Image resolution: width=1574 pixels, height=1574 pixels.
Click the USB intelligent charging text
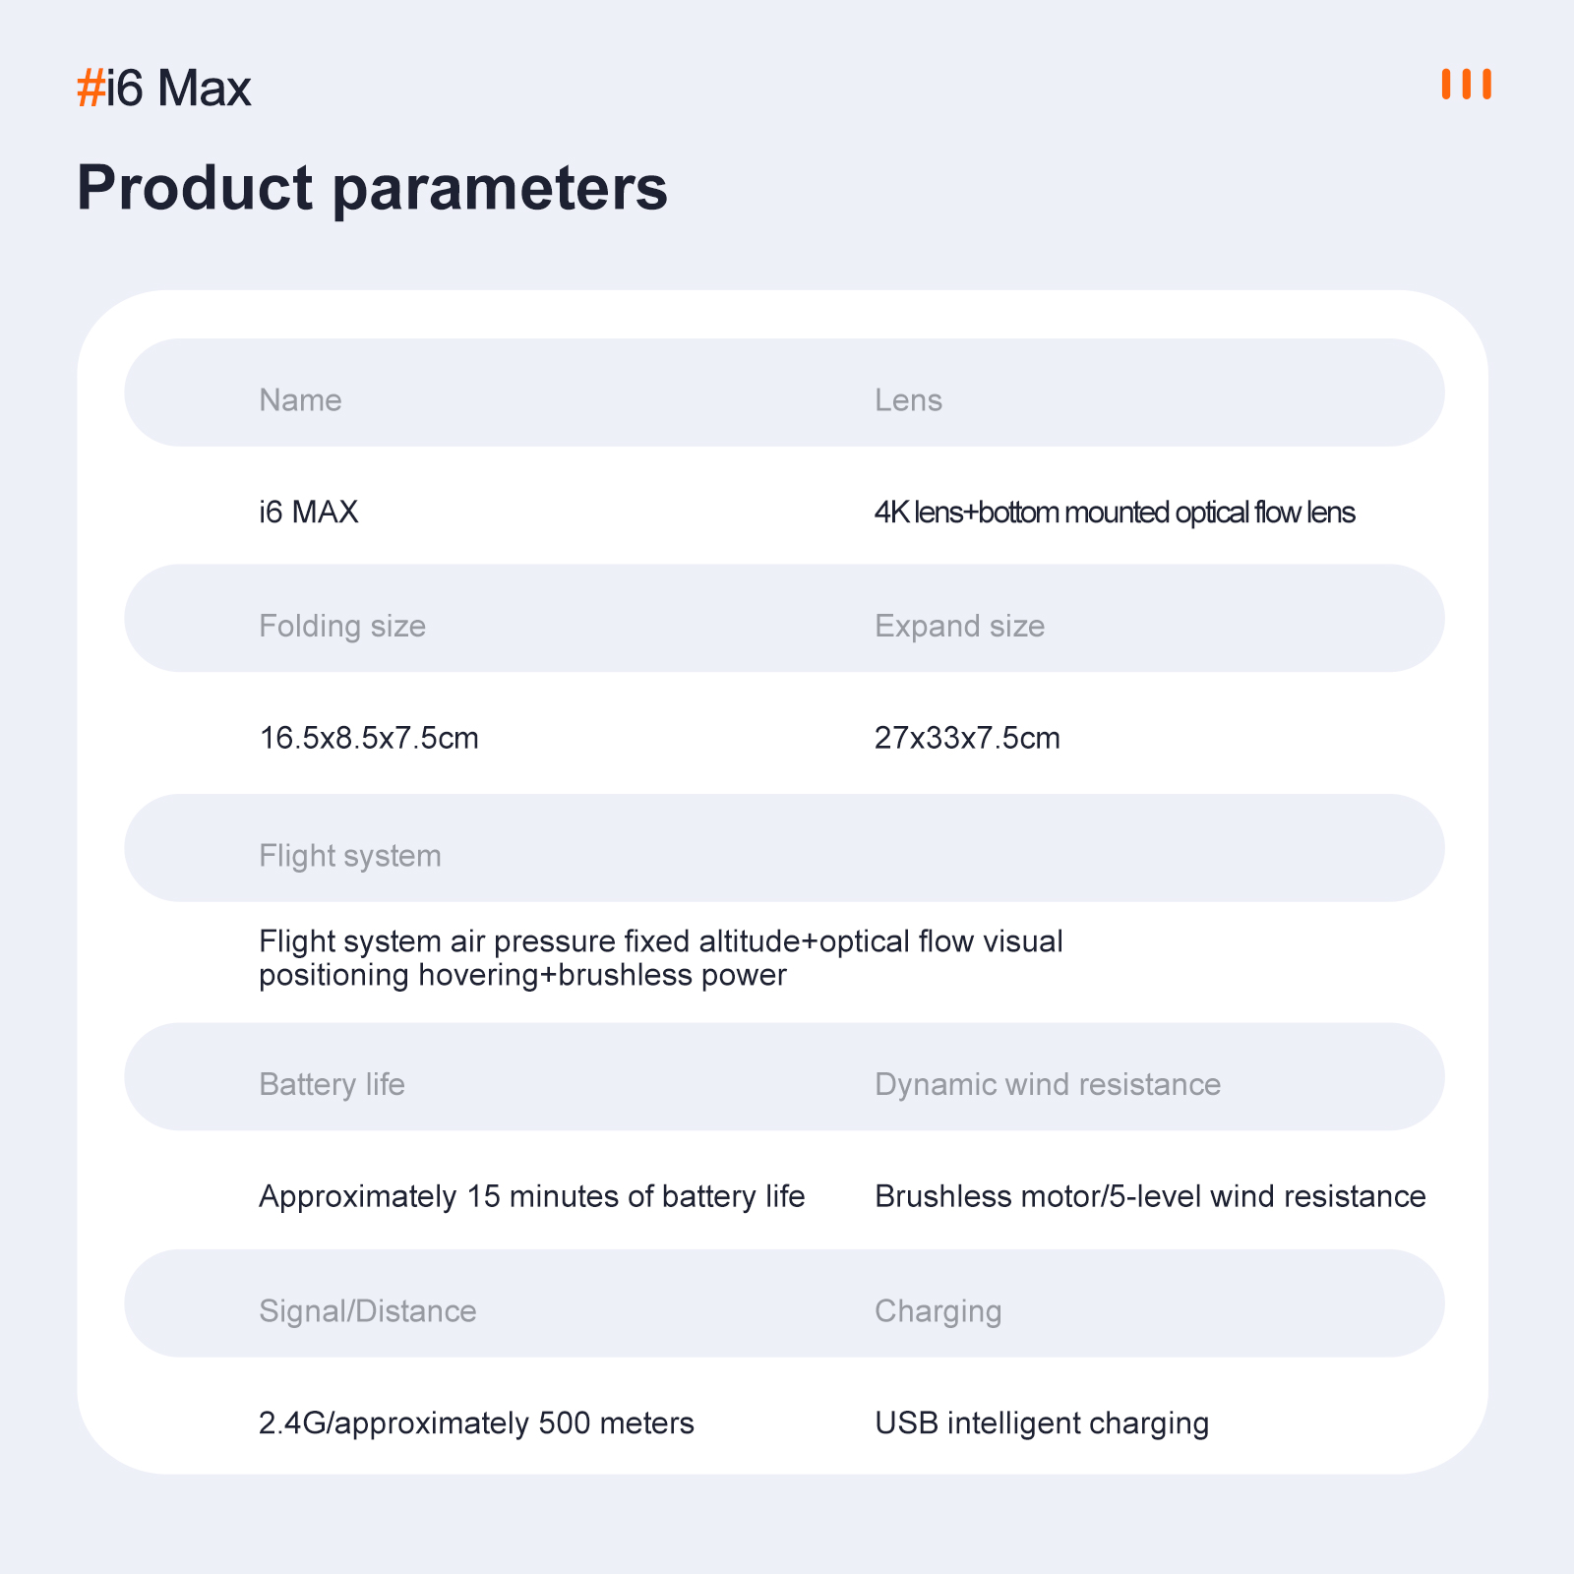point(1042,1423)
